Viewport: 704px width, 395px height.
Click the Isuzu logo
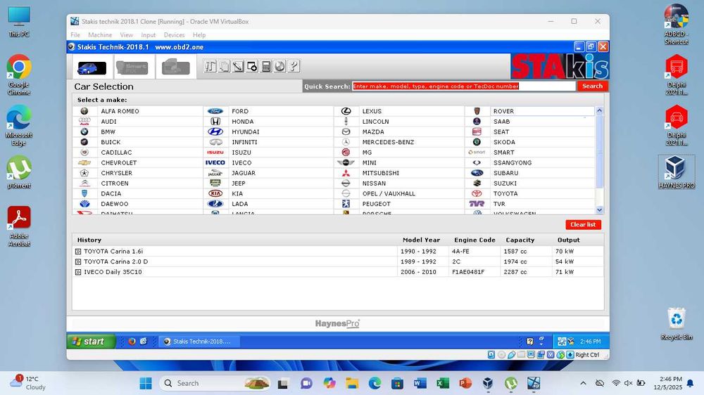(x=215, y=153)
